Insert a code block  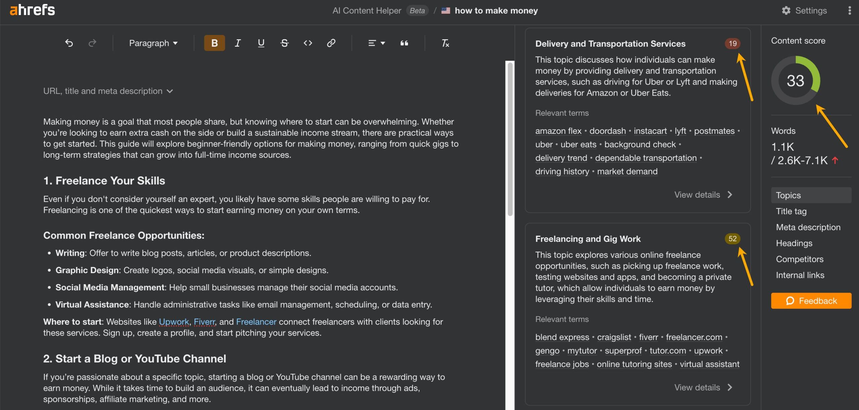point(307,43)
